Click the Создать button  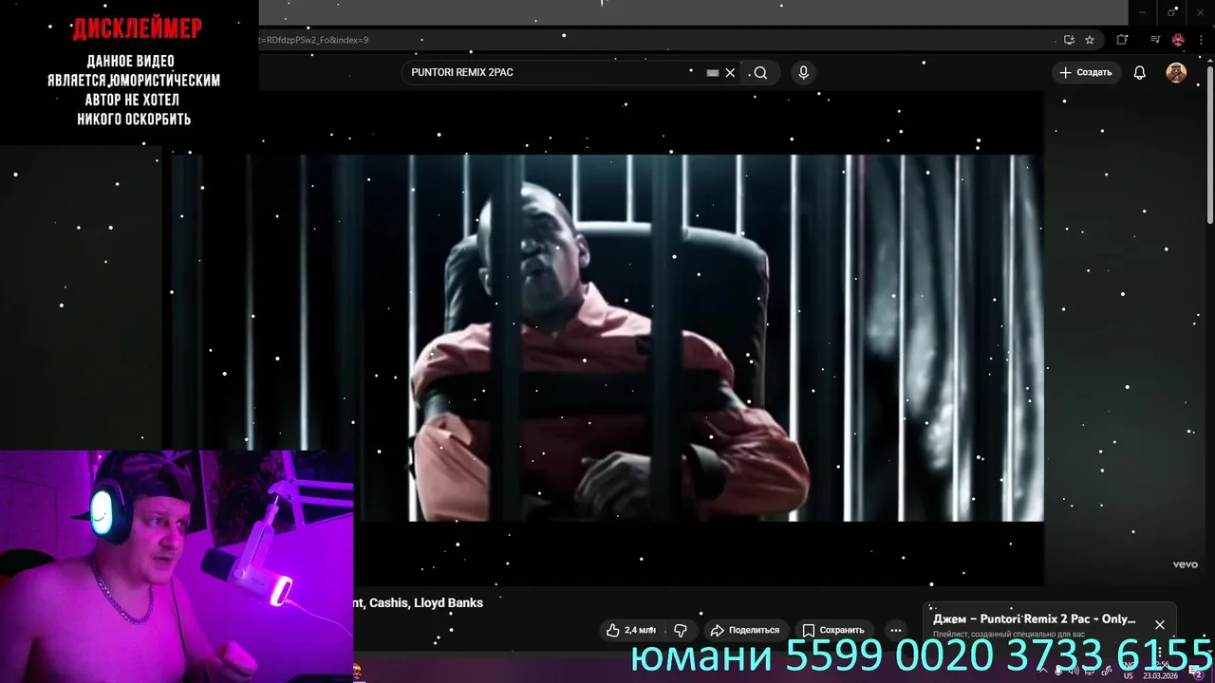(1086, 73)
